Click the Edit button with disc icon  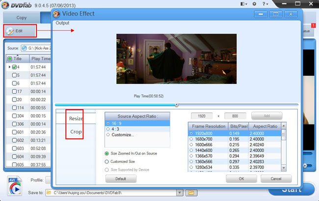(x=20, y=31)
